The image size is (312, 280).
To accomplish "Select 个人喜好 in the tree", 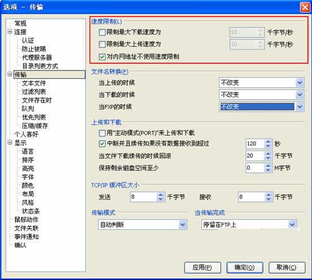I will pos(27,134).
